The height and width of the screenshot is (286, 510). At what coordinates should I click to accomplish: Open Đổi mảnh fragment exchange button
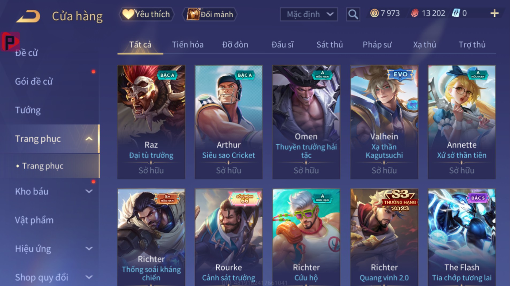pyautogui.click(x=210, y=14)
